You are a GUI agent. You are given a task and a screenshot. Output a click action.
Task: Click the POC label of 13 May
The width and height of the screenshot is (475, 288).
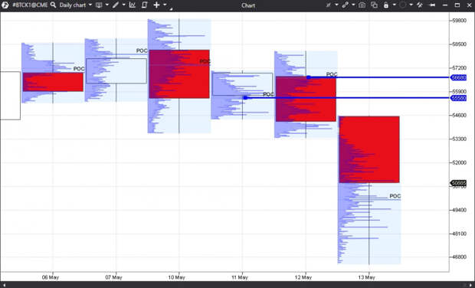[x=395, y=196]
